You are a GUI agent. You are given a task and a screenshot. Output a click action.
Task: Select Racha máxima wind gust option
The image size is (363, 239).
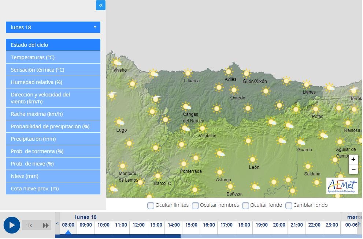pyautogui.click(x=53, y=114)
